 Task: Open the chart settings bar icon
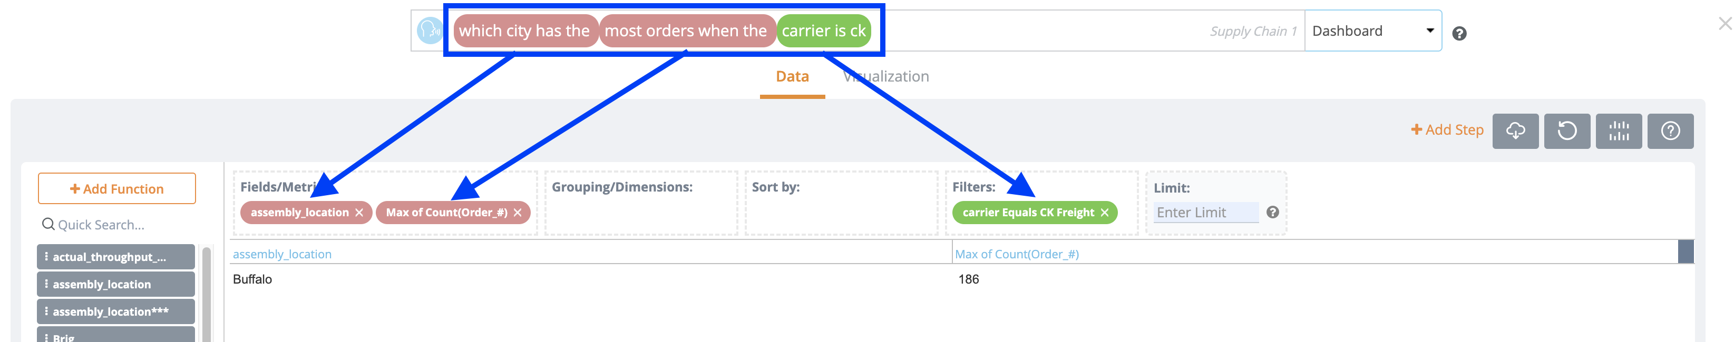(x=1620, y=131)
